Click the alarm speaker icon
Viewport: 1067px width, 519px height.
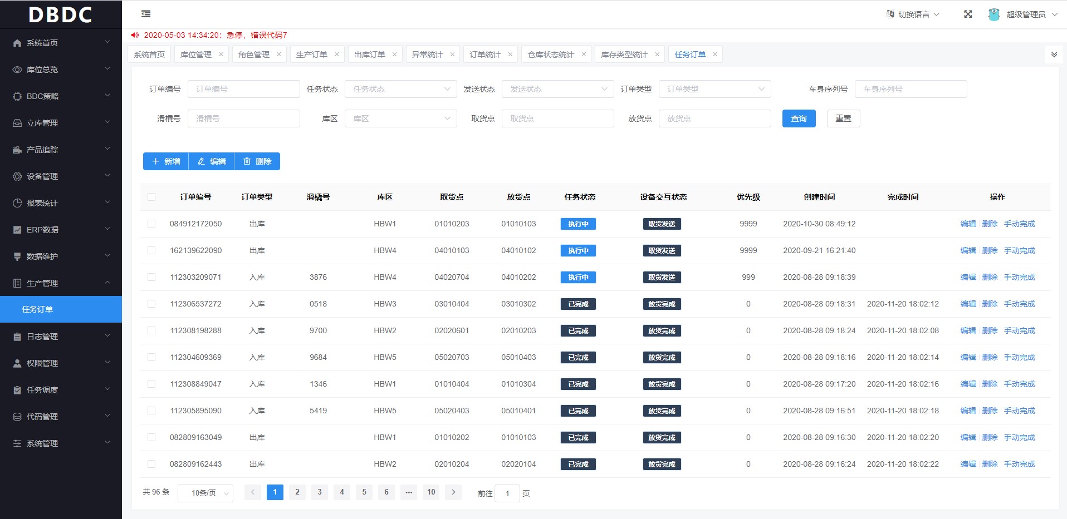[135, 35]
